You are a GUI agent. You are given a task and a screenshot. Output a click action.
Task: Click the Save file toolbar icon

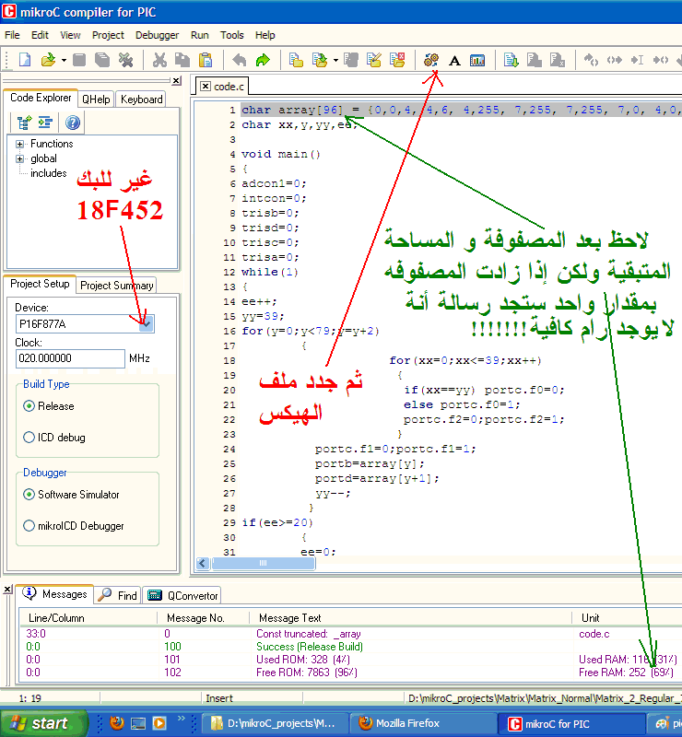coord(79,60)
